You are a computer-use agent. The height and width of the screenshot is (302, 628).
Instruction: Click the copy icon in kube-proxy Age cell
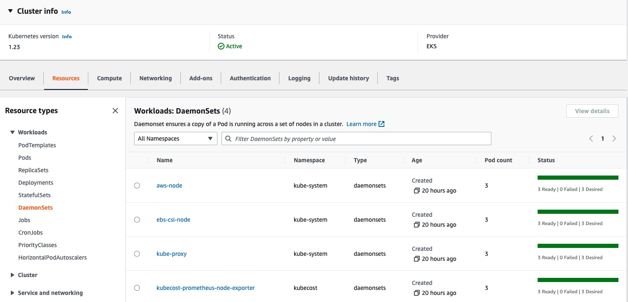coord(416,259)
